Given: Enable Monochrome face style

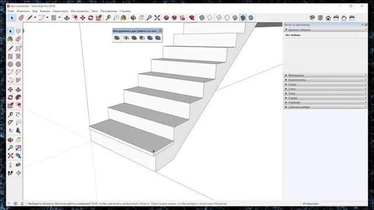Looking at the screenshot, I should pos(251,18).
